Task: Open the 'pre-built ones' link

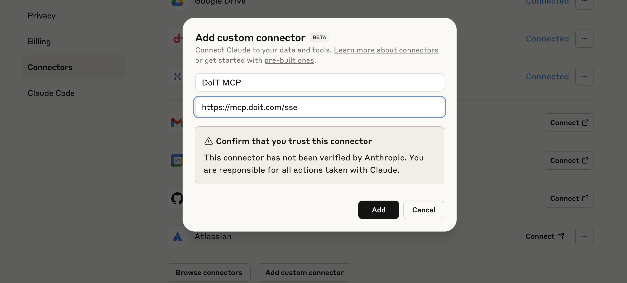Action: point(289,60)
